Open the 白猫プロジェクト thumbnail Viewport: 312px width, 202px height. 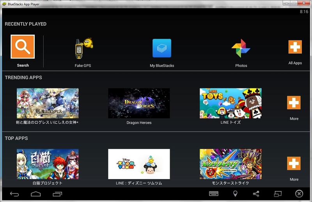tap(48, 164)
